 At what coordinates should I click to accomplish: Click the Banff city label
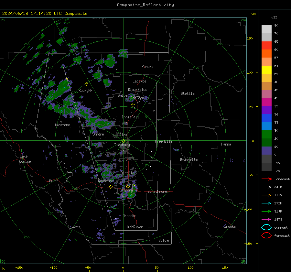[53, 180]
